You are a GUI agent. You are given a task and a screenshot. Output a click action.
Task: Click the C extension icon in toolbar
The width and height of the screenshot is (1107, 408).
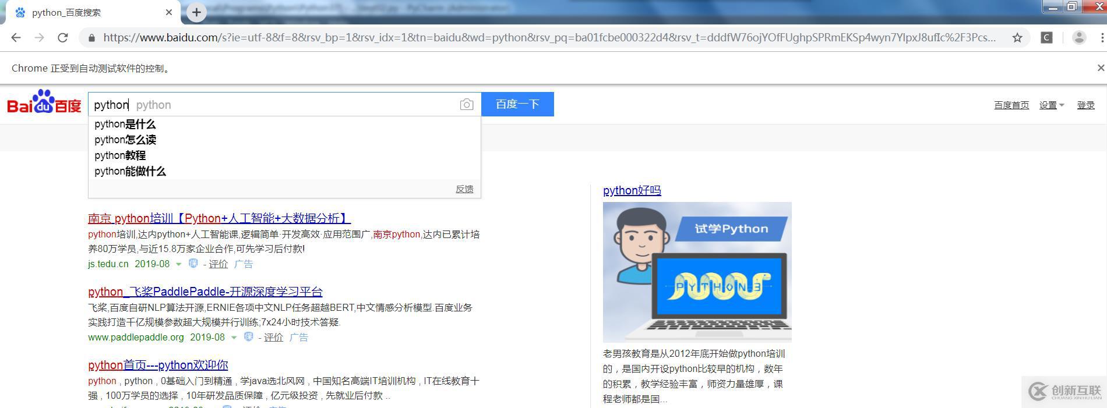click(x=1046, y=38)
